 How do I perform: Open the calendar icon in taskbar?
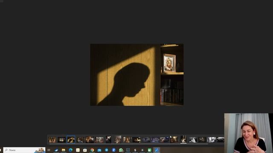point(85,150)
